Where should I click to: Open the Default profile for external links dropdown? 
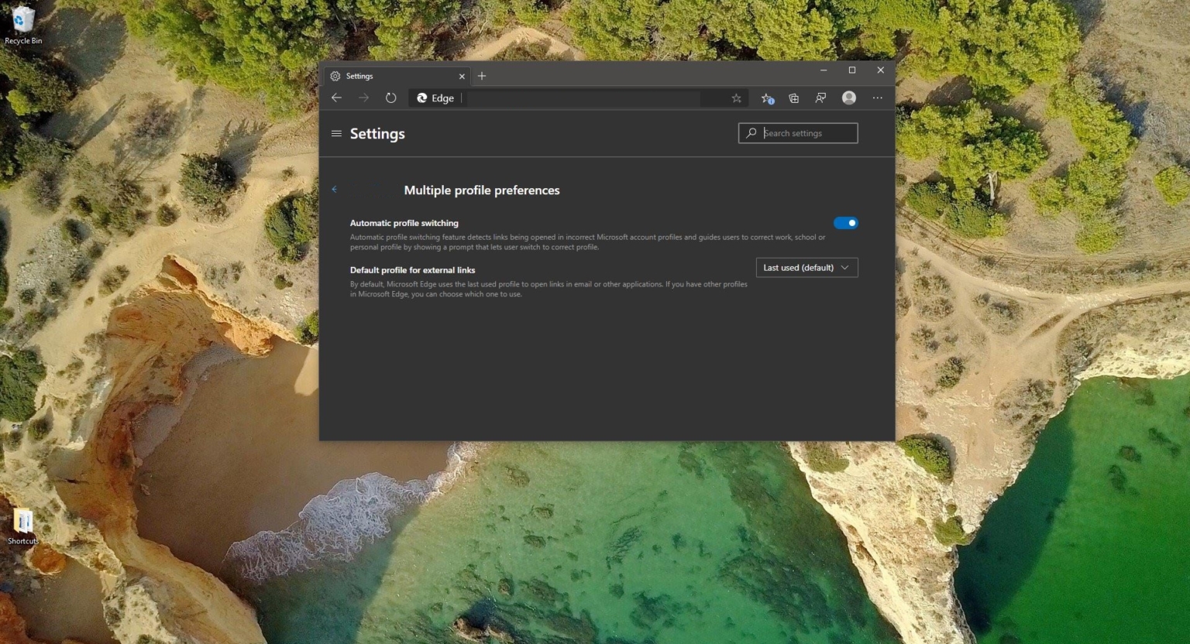pos(806,267)
